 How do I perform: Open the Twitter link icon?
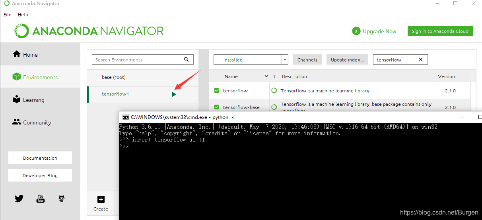[19, 199]
